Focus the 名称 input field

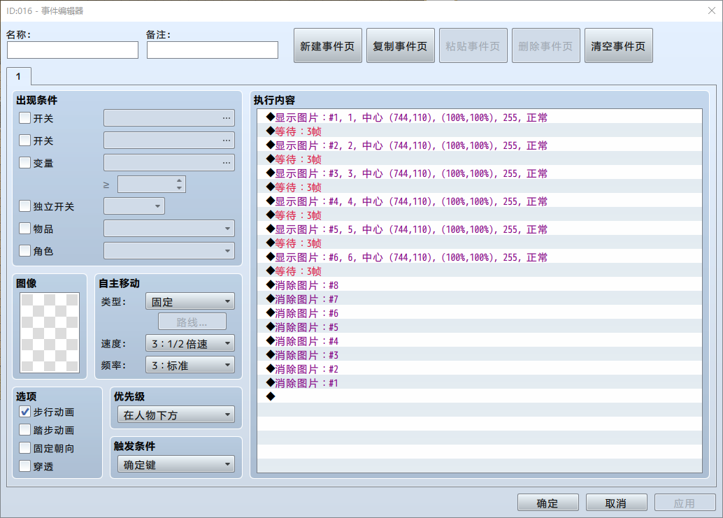pyautogui.click(x=73, y=50)
